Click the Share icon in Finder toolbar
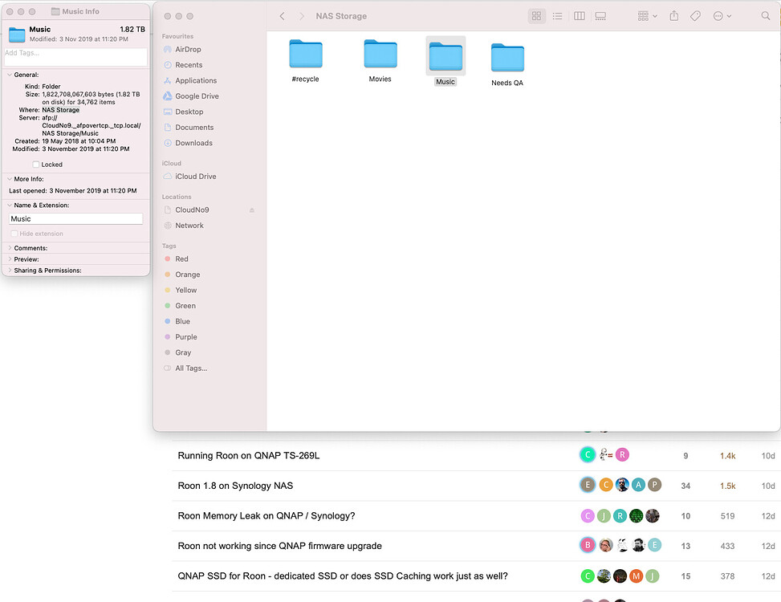Screen dimensions: 781x602 coord(674,16)
